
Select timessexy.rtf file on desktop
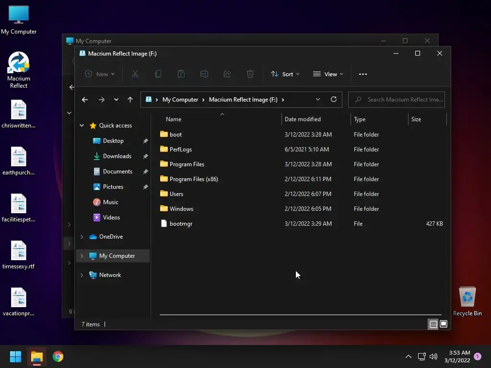tap(19, 255)
